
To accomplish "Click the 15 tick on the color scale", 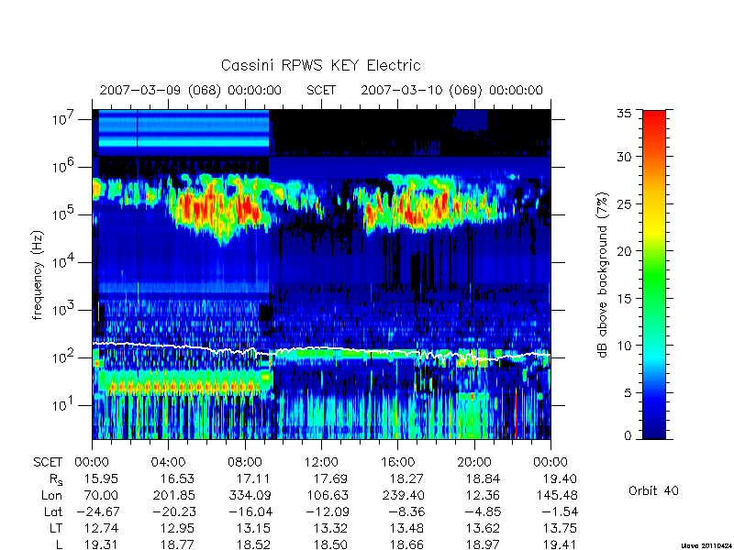I will (624, 298).
